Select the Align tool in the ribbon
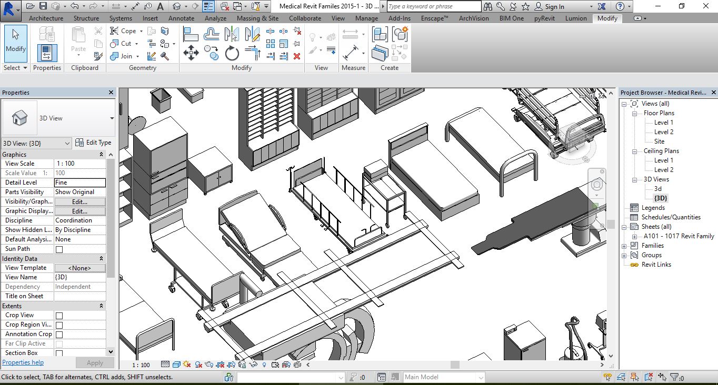 [x=191, y=35]
